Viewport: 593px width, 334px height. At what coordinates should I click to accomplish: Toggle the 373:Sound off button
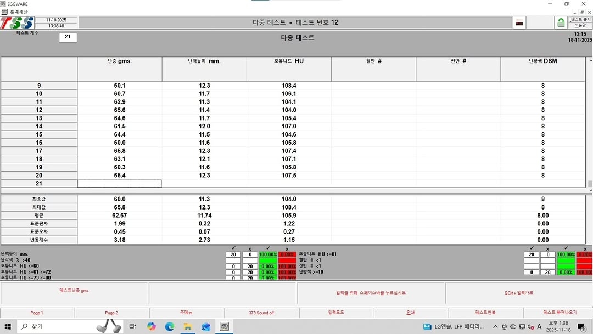[261, 313]
